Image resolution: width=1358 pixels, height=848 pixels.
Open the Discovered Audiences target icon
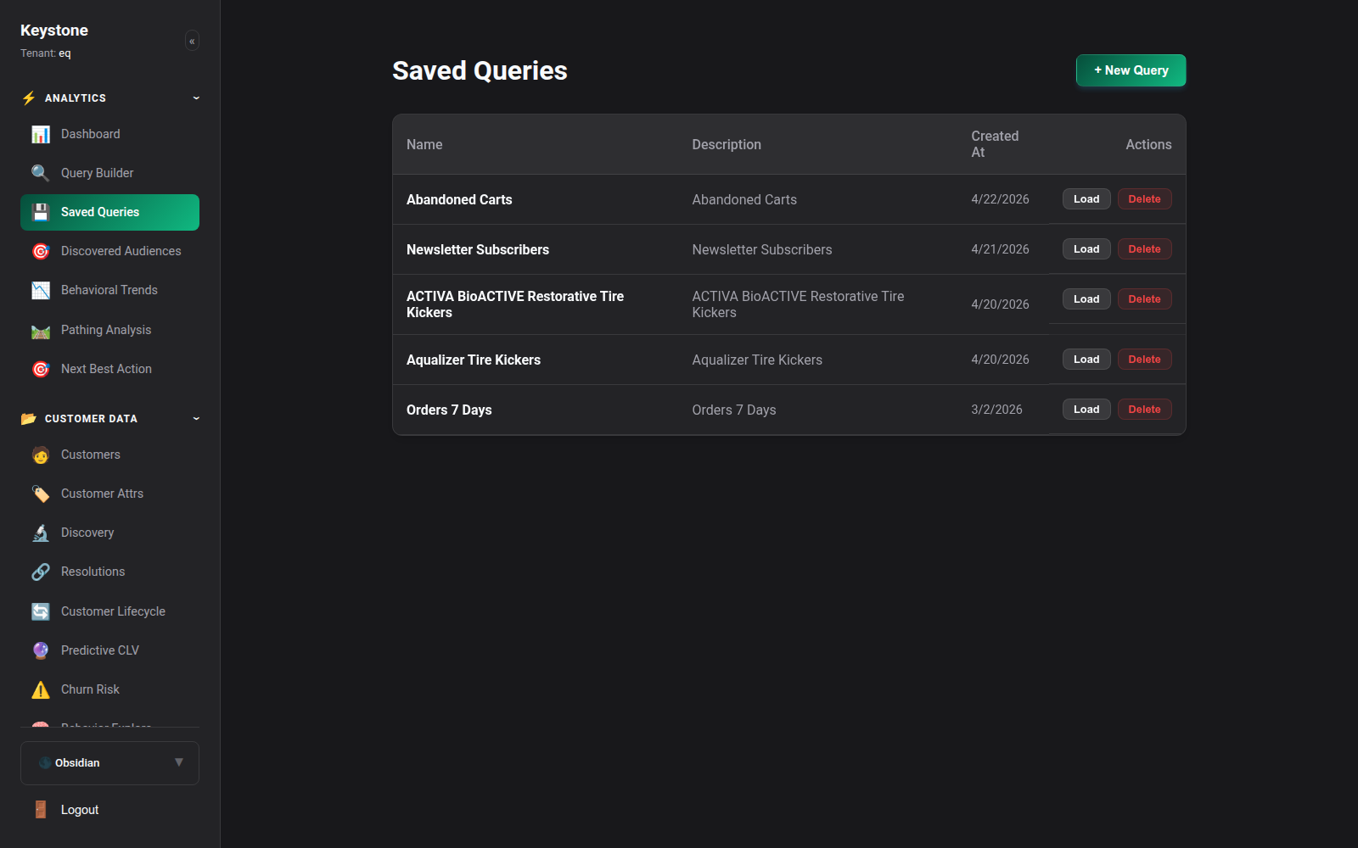(41, 251)
